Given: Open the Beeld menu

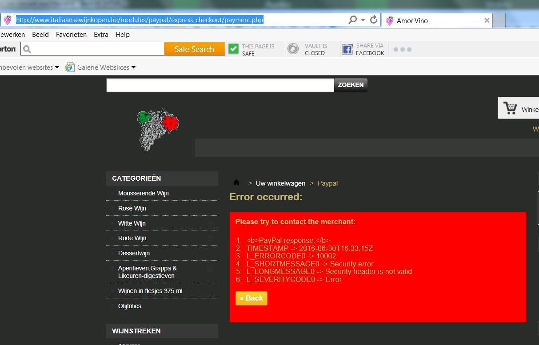Looking at the screenshot, I should click(x=40, y=35).
